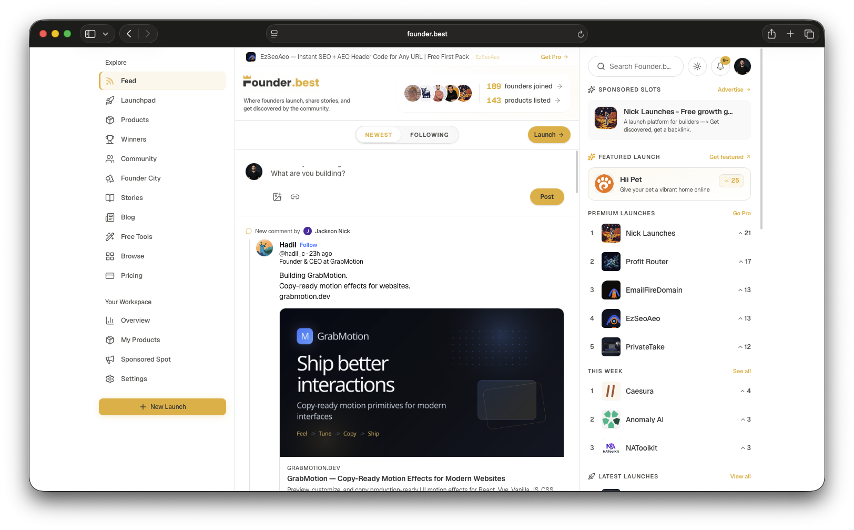The image size is (854, 530).
Task: Click the My Products box icon
Action: tap(110, 340)
